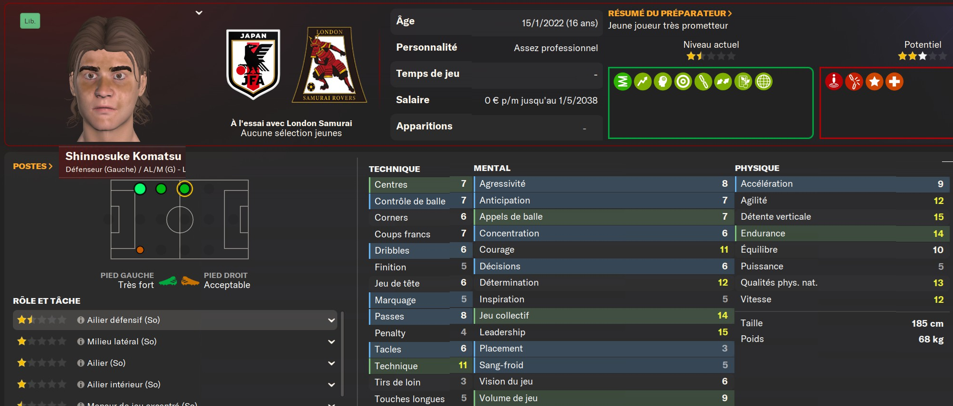The height and width of the screenshot is (406, 953).
Task: Open the Résumé du préparateur link
Action: coord(670,13)
